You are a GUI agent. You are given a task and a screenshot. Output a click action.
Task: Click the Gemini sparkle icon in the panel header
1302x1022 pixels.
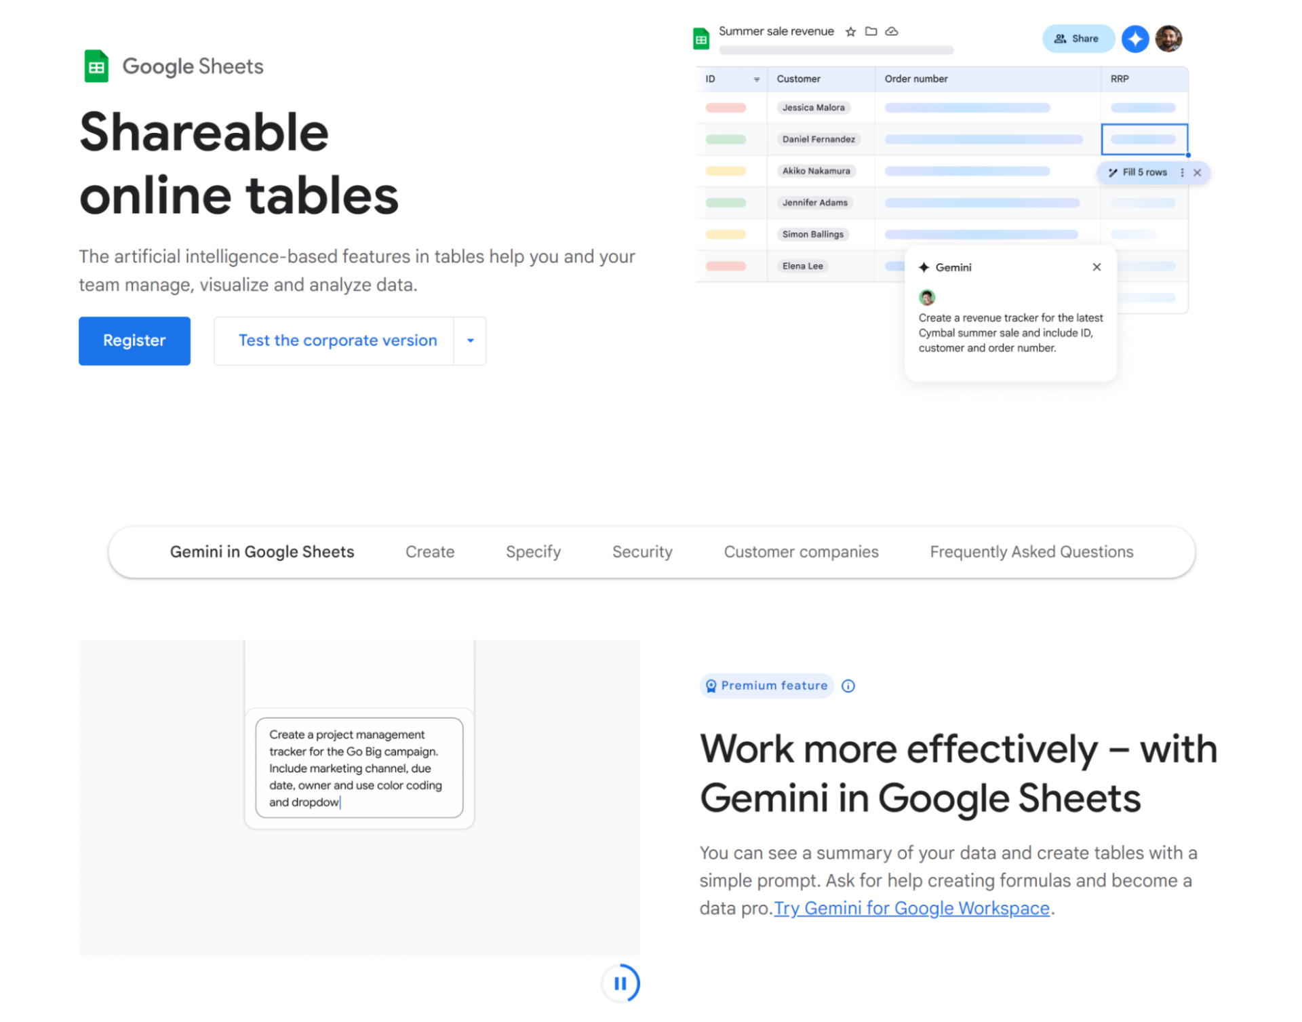(924, 267)
